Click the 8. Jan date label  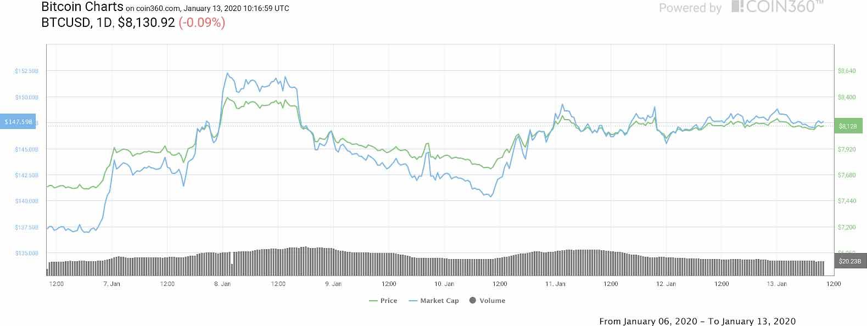222,284
